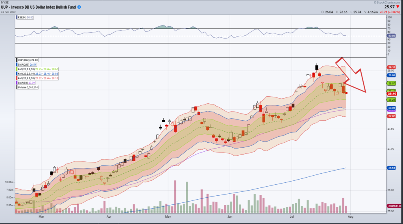
Task: Click the Apr label on the date axis
Action: 109,217
